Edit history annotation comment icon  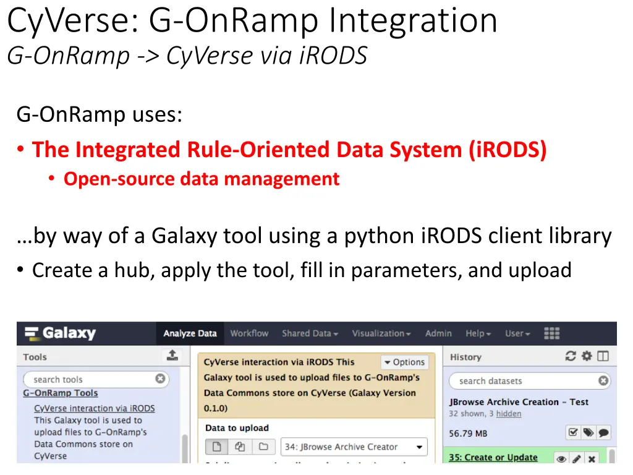[x=603, y=432]
